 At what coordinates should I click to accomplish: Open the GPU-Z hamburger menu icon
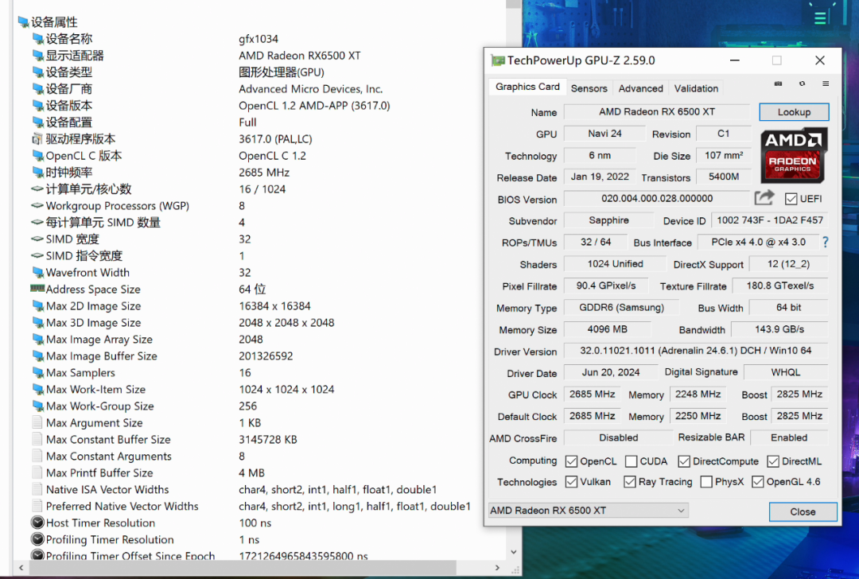pyautogui.click(x=826, y=84)
